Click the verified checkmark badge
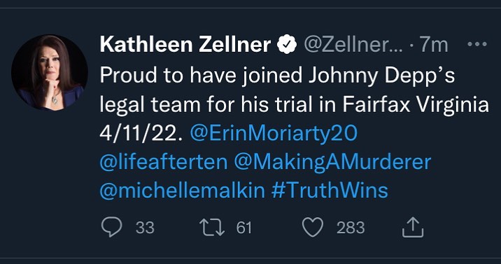Image resolution: width=501 pixels, height=264 pixels. pyautogui.click(x=287, y=44)
